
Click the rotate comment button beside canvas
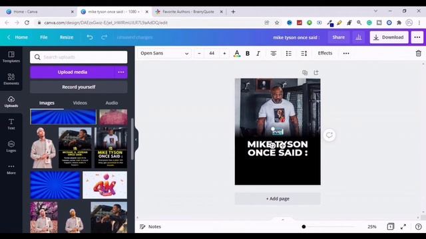[329, 135]
